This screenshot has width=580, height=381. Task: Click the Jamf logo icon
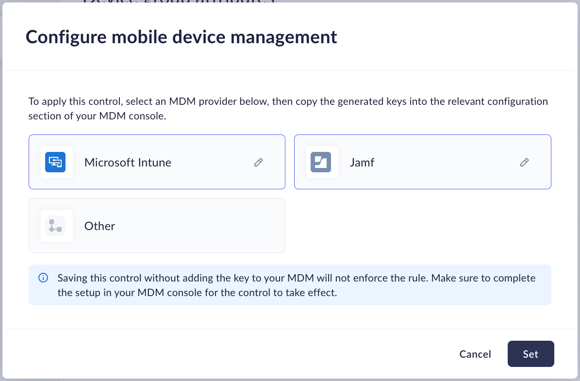tap(321, 162)
